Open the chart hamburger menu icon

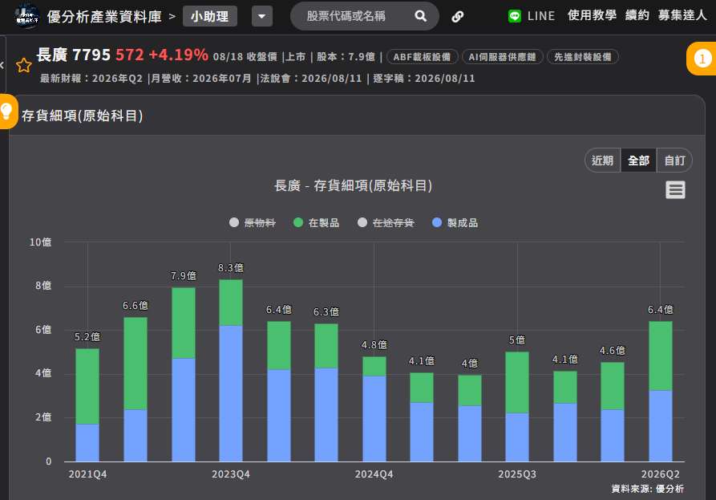675,189
